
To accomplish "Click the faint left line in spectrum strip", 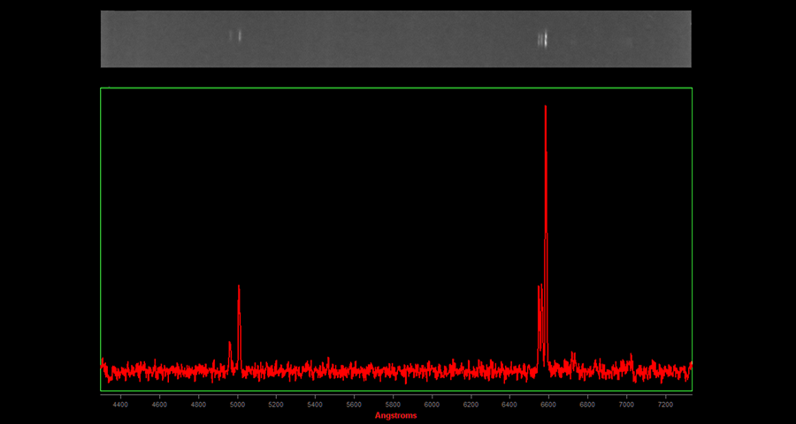I will click(235, 35).
